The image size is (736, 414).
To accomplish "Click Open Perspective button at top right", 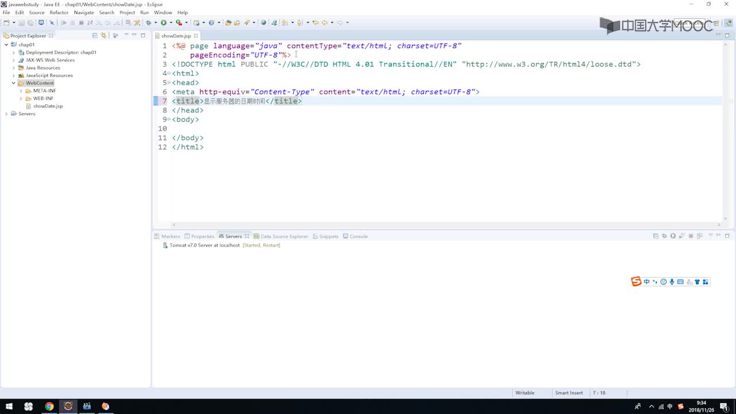I will [715, 22].
